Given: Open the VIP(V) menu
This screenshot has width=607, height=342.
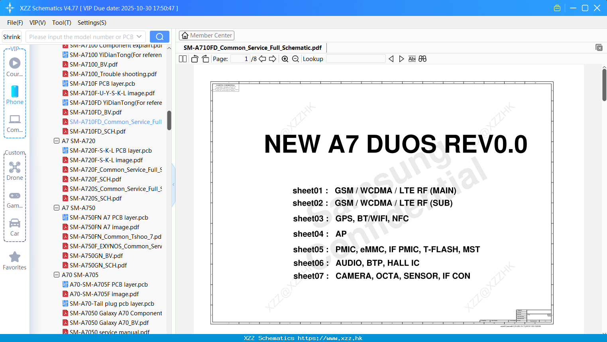Looking at the screenshot, I should [x=37, y=23].
